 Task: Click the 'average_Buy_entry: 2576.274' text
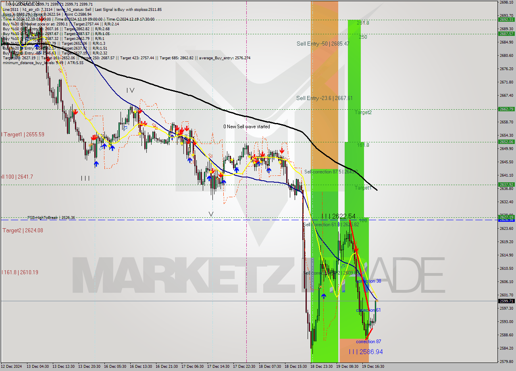coord(224,58)
